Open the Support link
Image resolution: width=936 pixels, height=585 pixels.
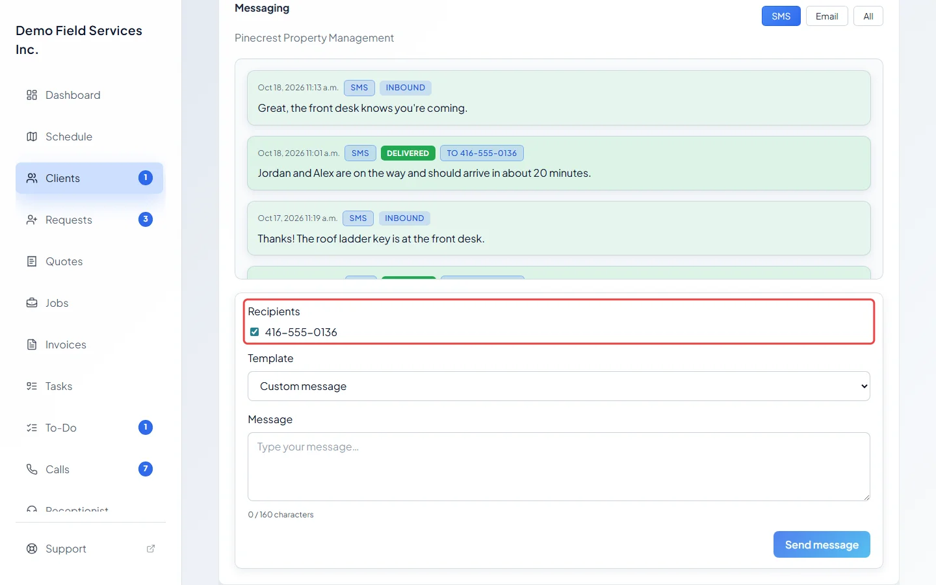[90, 549]
